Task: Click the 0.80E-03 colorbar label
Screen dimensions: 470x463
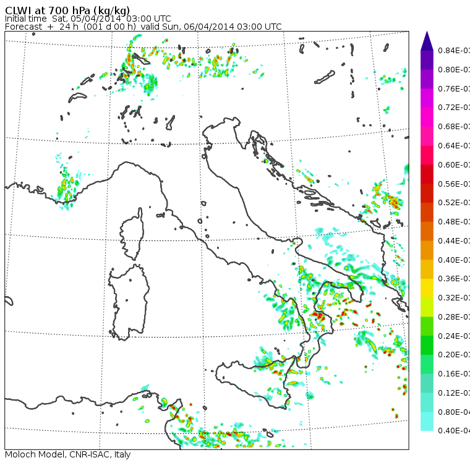Action: point(454,69)
